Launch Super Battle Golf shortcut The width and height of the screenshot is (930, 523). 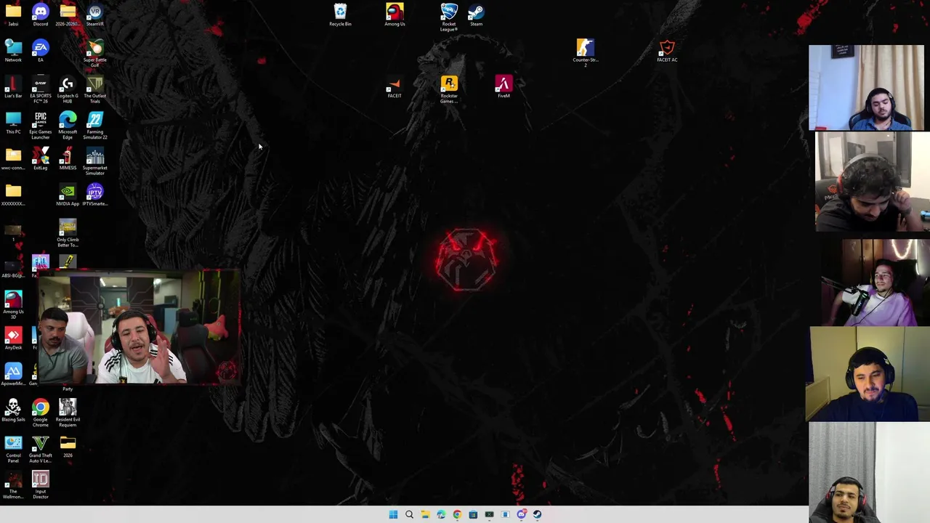click(x=94, y=54)
